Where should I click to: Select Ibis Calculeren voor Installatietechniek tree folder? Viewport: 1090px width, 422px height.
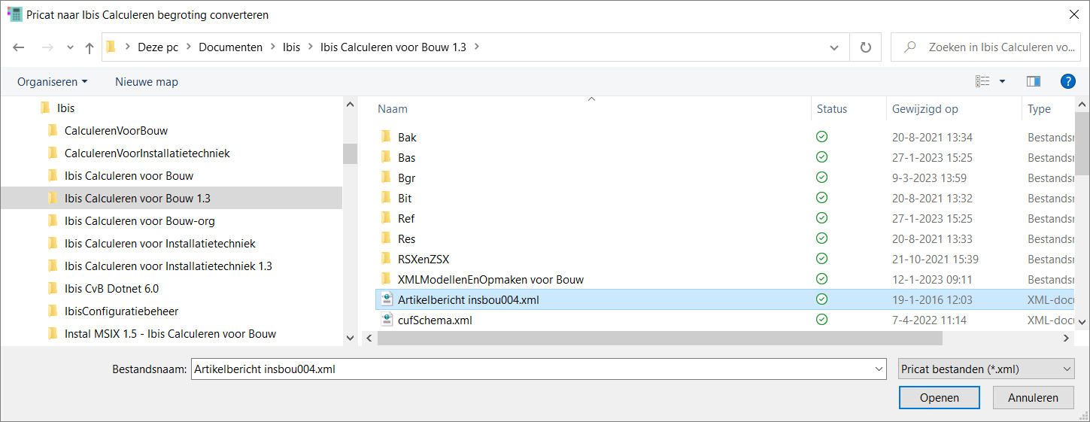(160, 244)
